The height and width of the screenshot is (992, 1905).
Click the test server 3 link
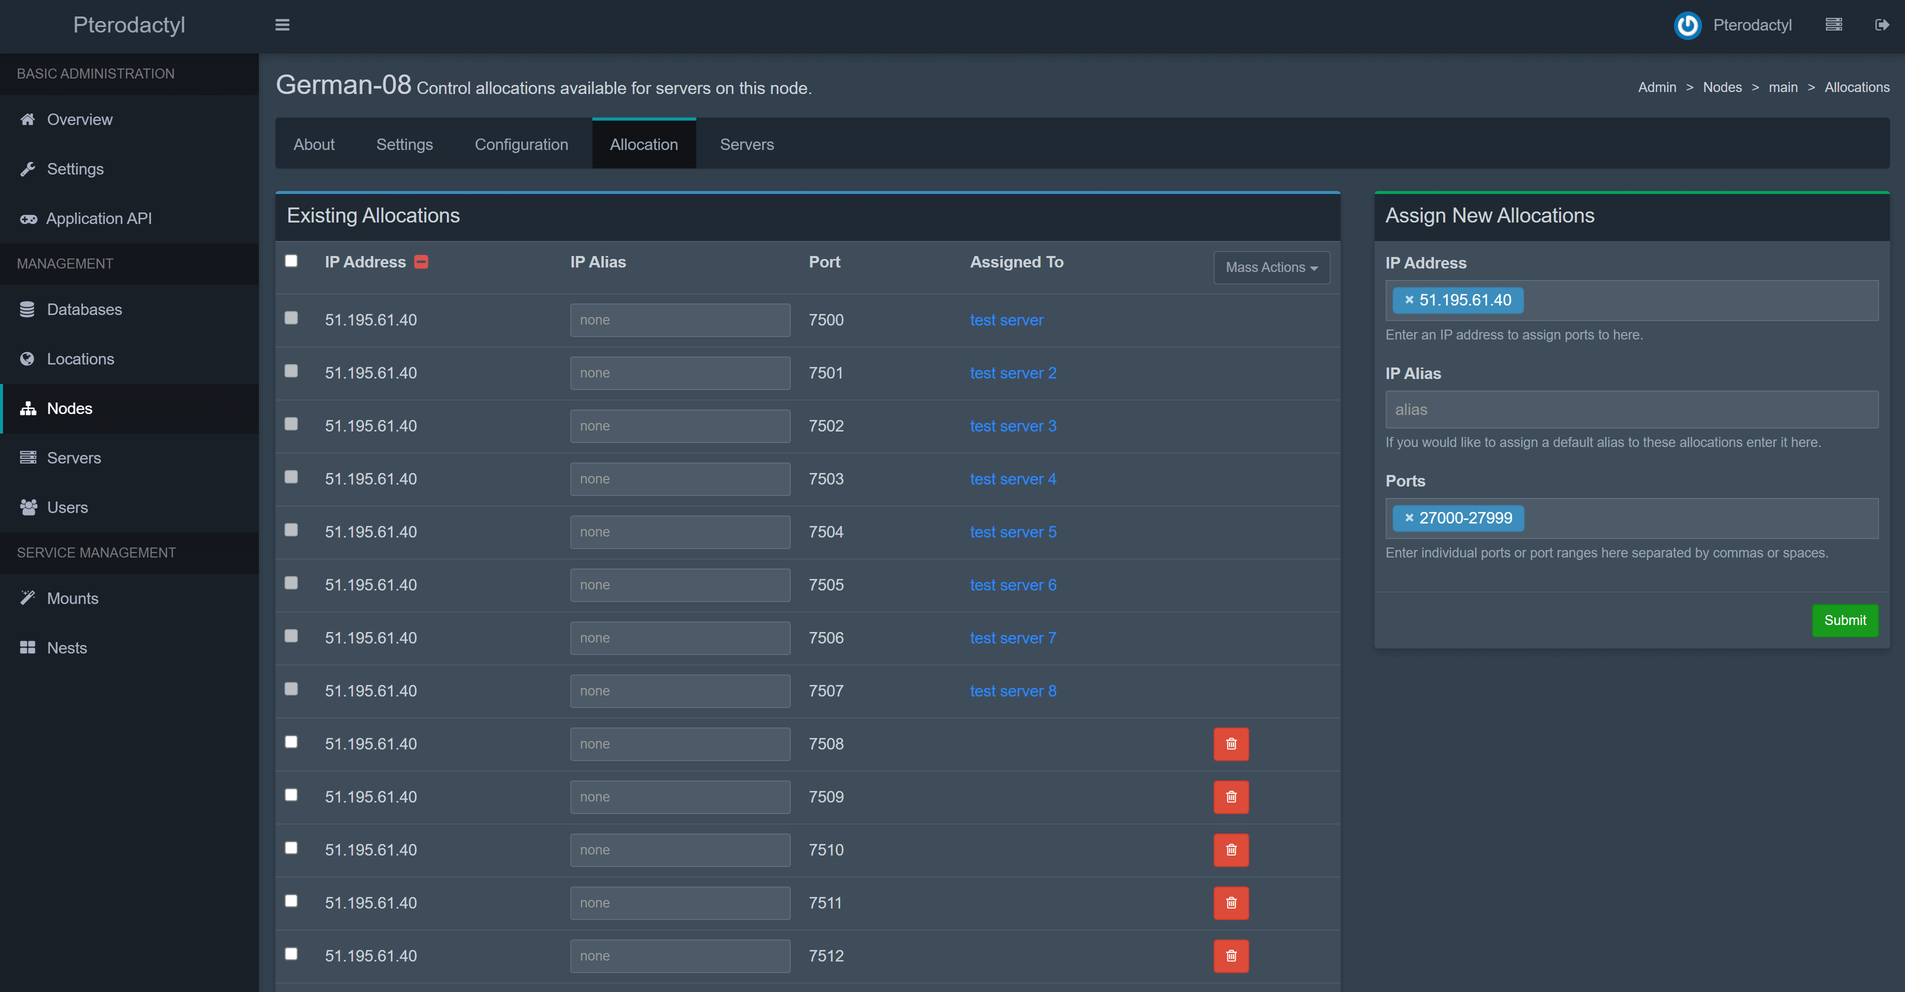tap(1013, 425)
